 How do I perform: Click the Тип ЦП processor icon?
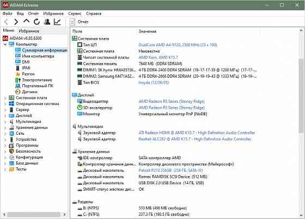click(x=80, y=45)
